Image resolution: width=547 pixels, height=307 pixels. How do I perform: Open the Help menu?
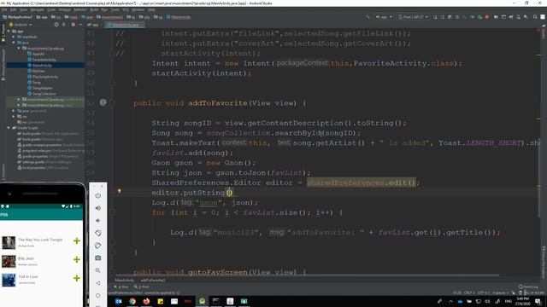click(x=151, y=9)
